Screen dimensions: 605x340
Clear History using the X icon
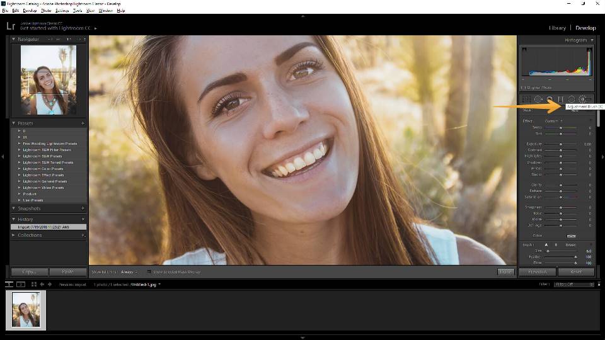[x=83, y=219]
